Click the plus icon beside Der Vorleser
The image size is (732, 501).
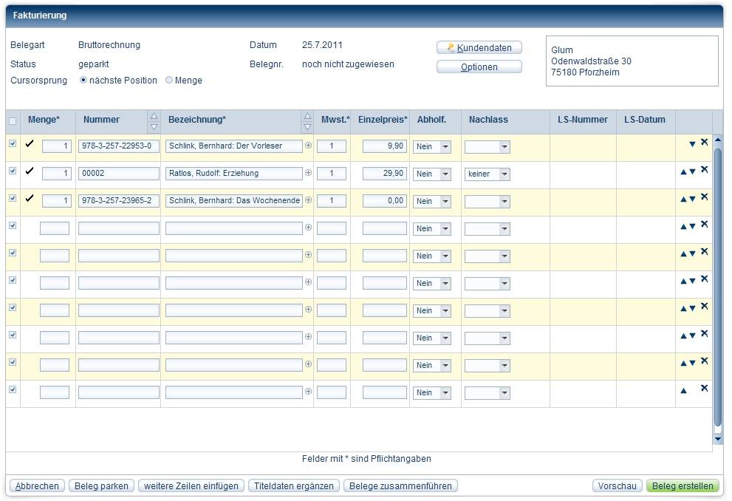click(x=309, y=146)
